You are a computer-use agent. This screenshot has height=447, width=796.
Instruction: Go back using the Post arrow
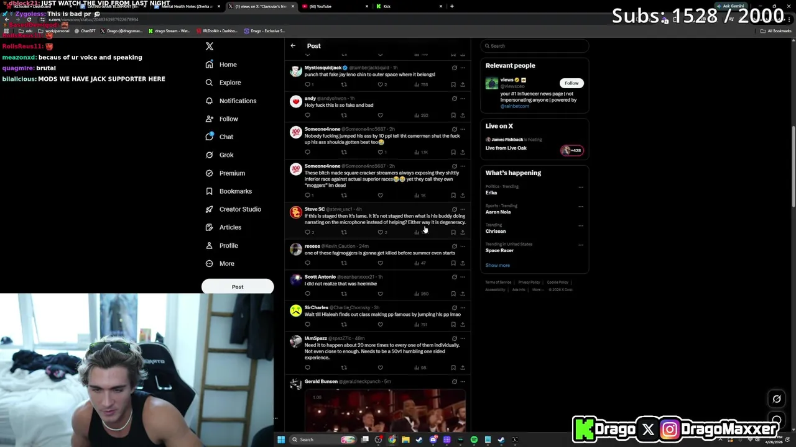click(x=293, y=46)
